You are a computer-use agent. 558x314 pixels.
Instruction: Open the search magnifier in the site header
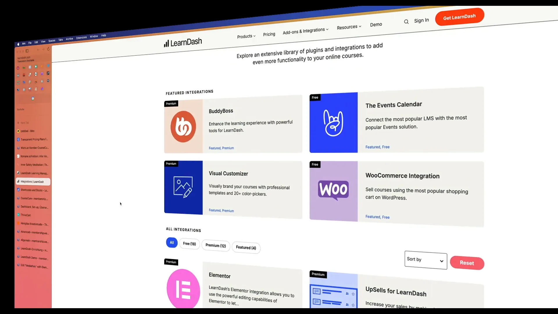click(x=406, y=22)
